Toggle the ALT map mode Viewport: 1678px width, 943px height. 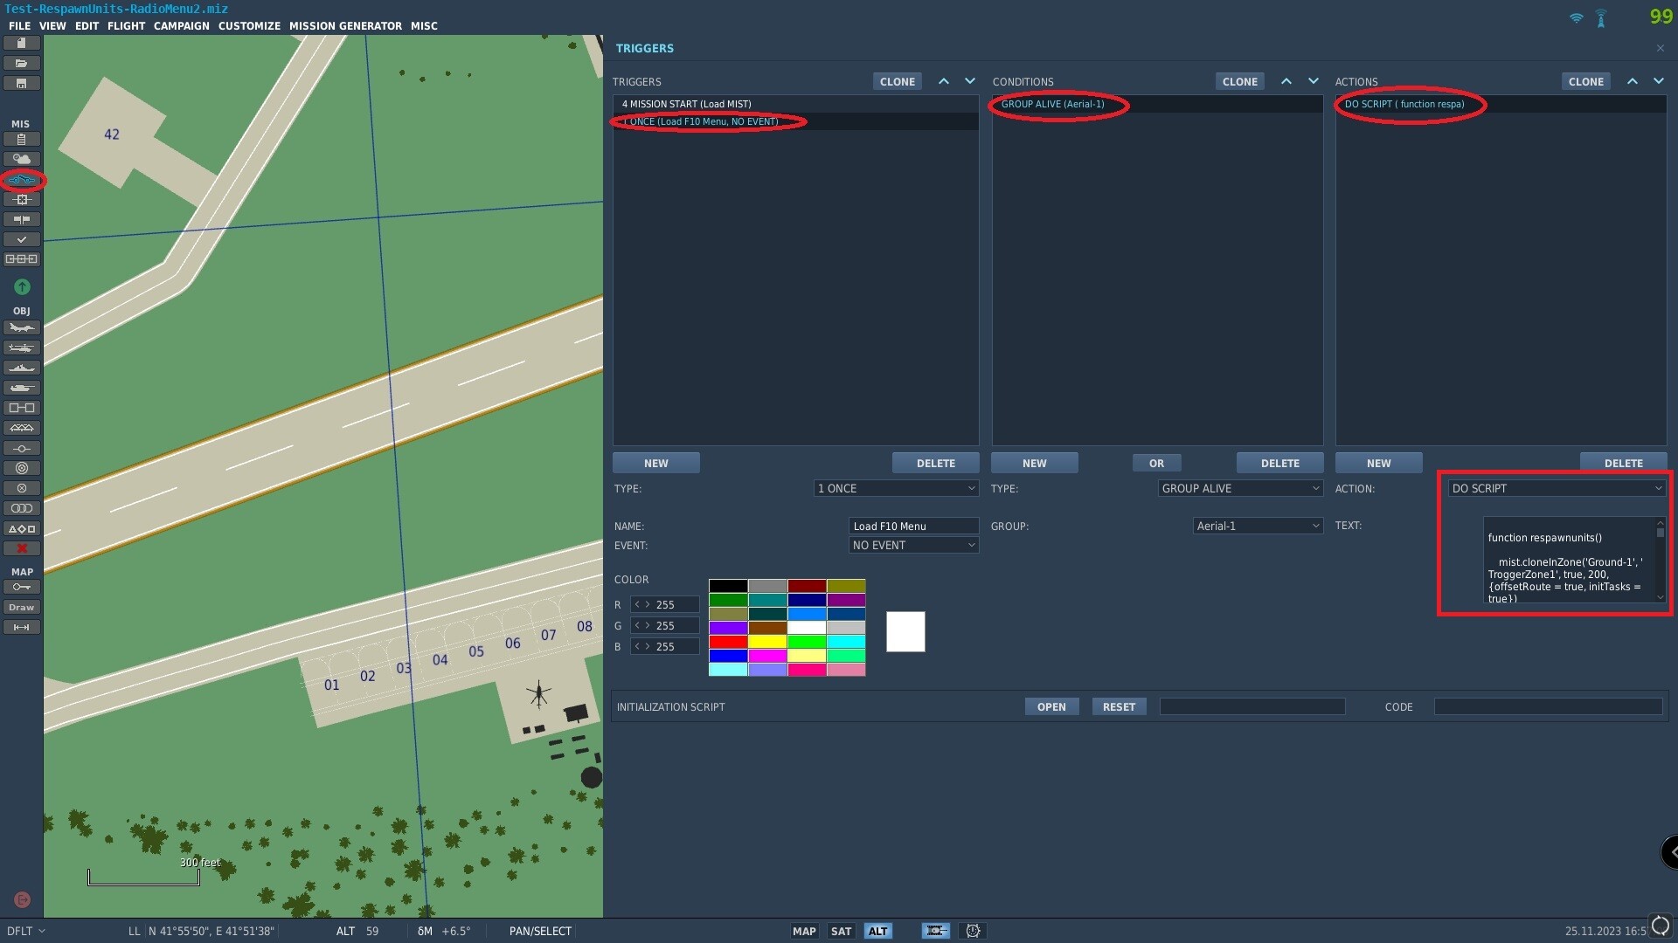tap(877, 931)
